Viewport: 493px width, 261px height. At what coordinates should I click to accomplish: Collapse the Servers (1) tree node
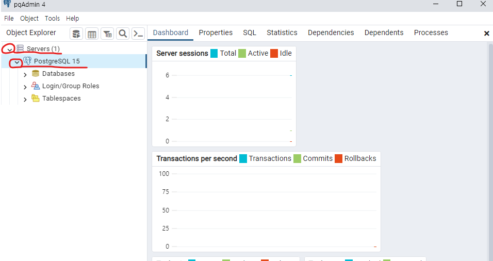[9, 49]
